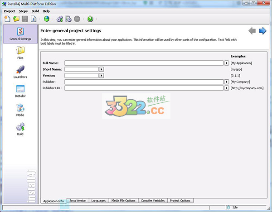Open help with the green question icon
The height and width of the screenshot is (212, 272).
pos(90,19)
